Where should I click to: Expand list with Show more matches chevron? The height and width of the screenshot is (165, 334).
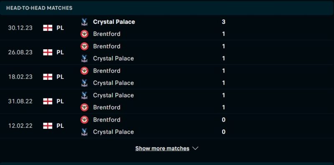click(195, 148)
